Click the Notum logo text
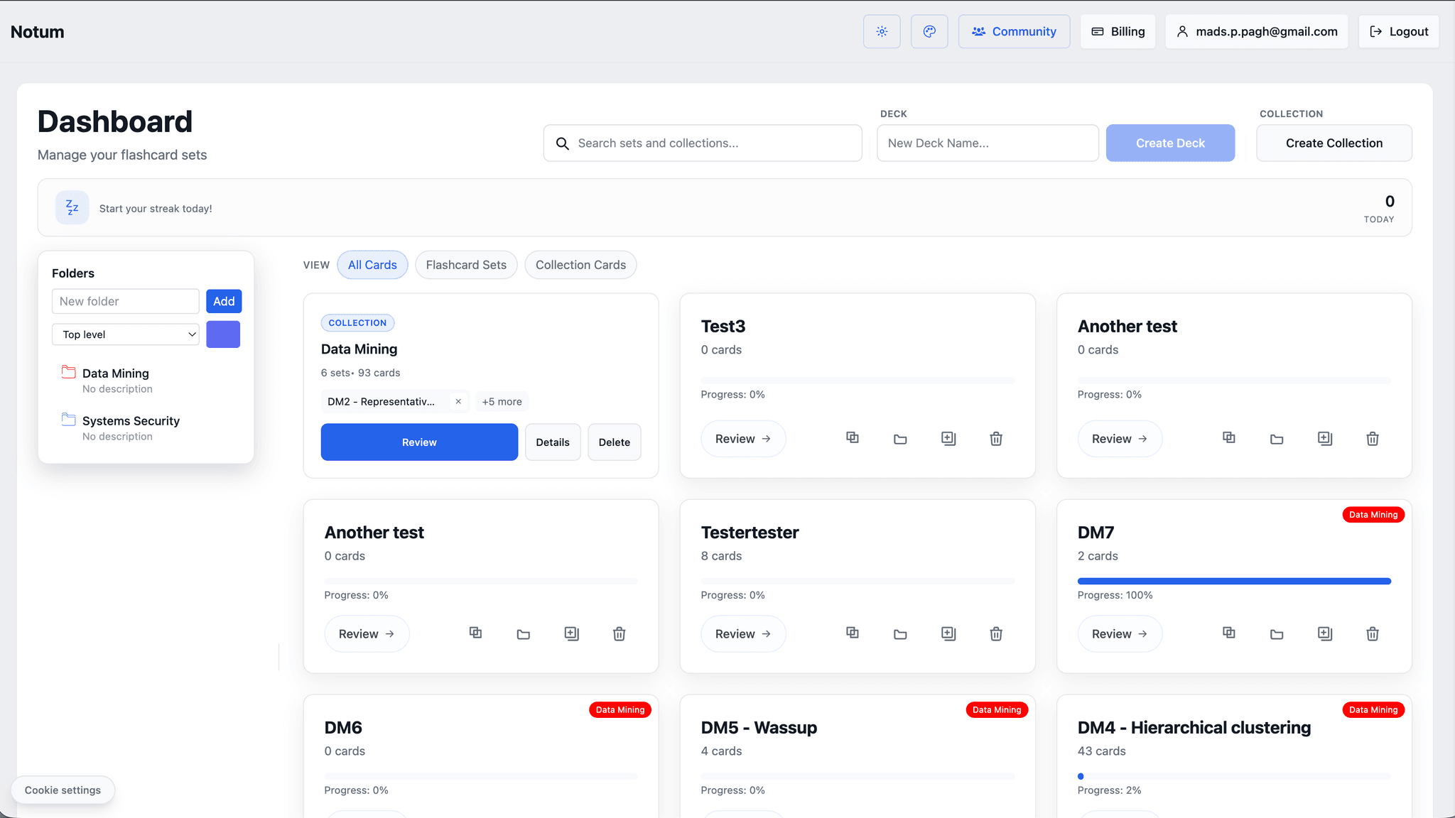 pos(38,32)
